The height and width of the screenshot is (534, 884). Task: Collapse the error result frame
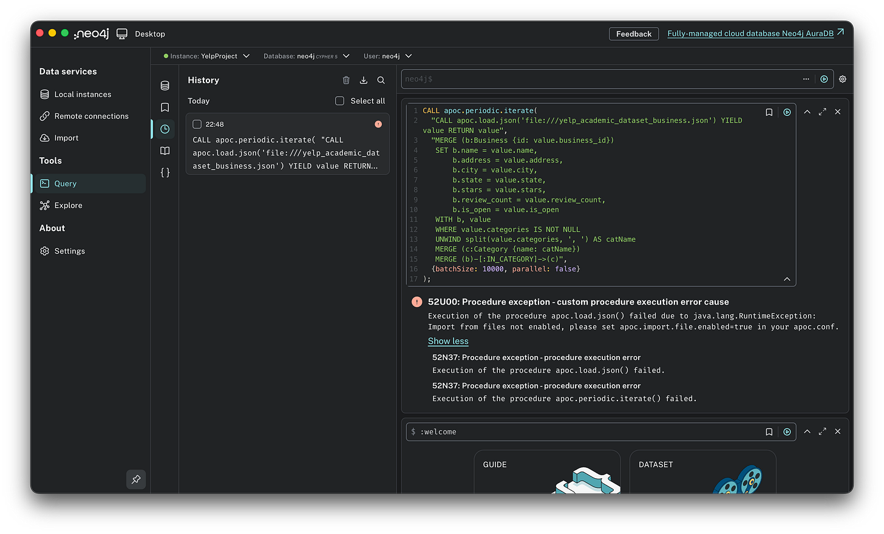[x=807, y=112]
